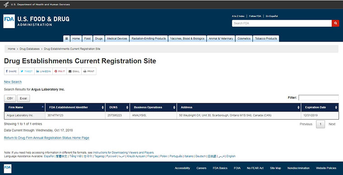Open the Home navigation tab
343x175 pixels.
[76, 39]
